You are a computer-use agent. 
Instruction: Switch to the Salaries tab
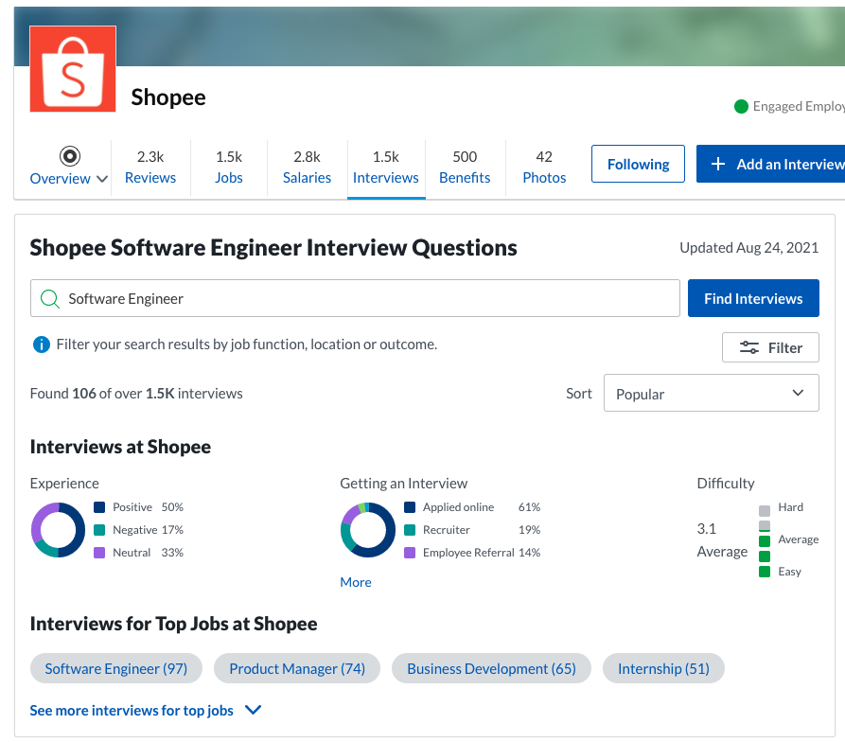point(307,168)
